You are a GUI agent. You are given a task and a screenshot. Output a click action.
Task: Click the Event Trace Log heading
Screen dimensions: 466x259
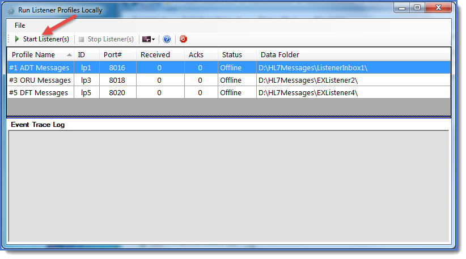pyautogui.click(x=38, y=125)
